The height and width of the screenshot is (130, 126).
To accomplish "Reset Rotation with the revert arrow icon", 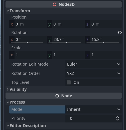I will tap(120, 32).
